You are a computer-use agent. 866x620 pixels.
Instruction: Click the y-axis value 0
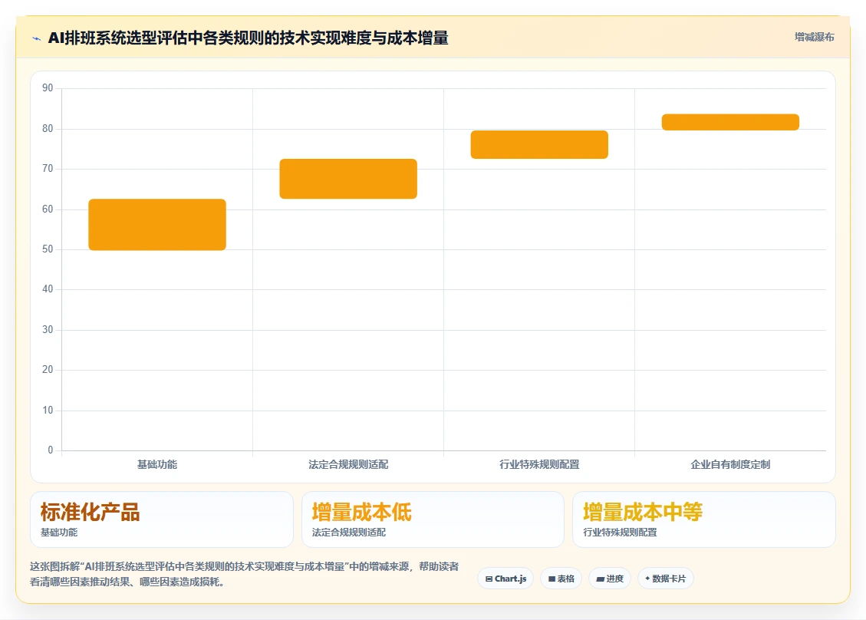[x=51, y=450]
